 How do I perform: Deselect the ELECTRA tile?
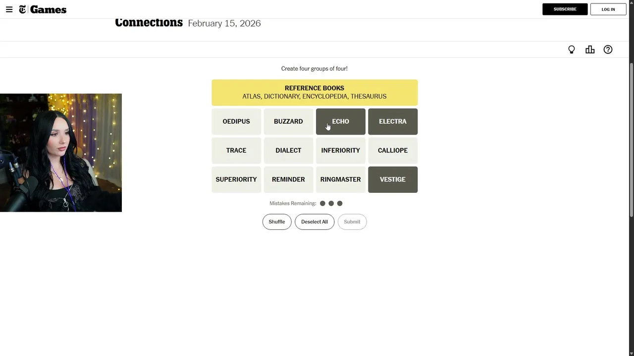[393, 122]
